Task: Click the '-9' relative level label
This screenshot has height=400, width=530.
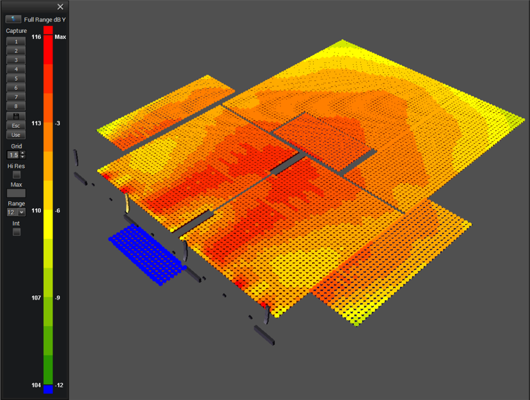Action: (58, 298)
